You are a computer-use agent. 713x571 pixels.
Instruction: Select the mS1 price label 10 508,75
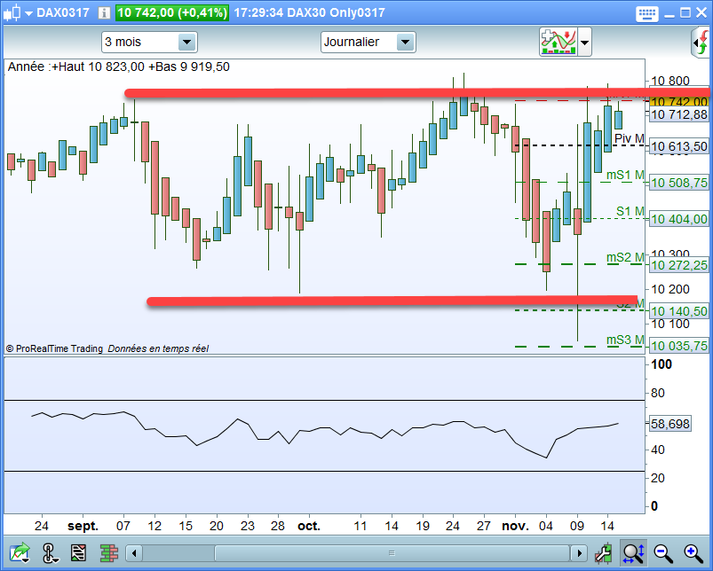(x=679, y=183)
